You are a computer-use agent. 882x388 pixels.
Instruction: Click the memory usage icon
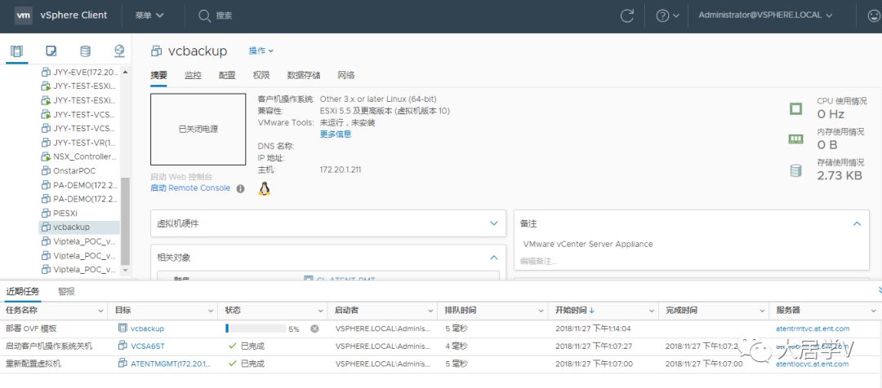click(795, 139)
